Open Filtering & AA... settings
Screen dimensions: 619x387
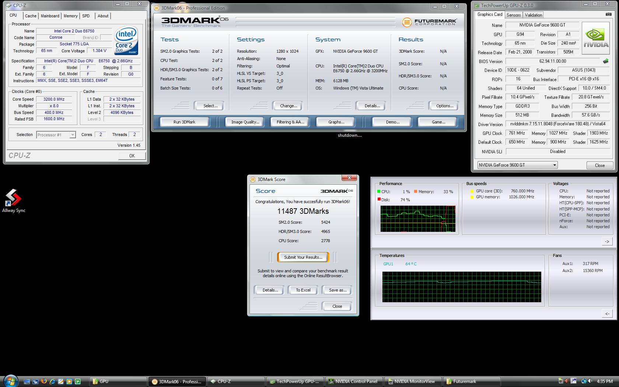click(290, 122)
